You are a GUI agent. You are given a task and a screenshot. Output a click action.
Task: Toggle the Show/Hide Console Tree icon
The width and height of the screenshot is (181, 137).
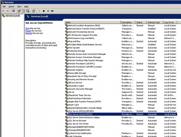coord(13,11)
